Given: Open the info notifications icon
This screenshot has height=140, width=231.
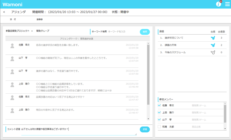Looking at the screenshot, I should coord(218,4).
